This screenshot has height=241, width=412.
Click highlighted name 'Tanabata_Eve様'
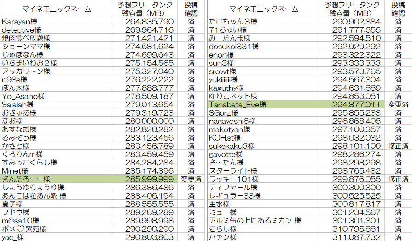pyautogui.click(x=238, y=105)
